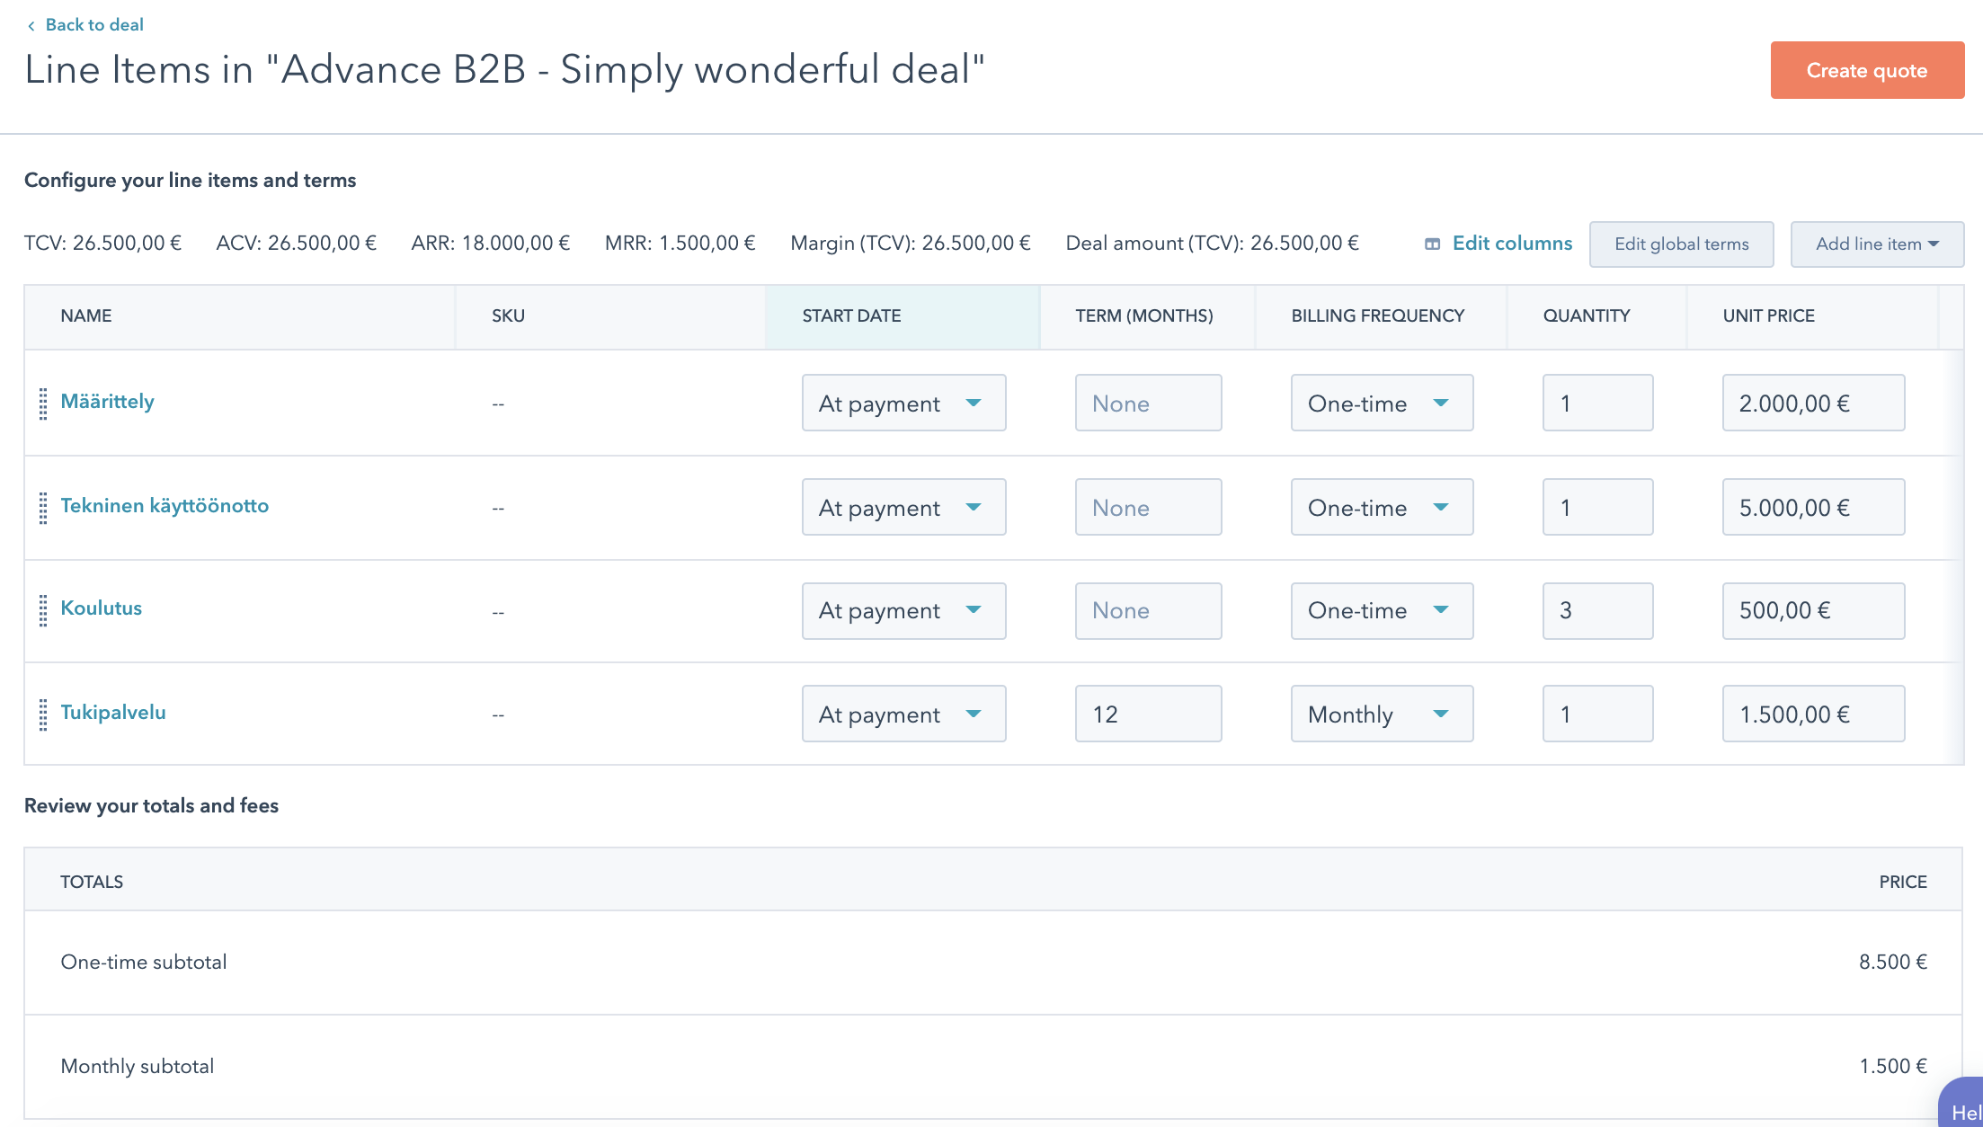Click the START DATE column header
1983x1127 pixels.
tap(849, 315)
